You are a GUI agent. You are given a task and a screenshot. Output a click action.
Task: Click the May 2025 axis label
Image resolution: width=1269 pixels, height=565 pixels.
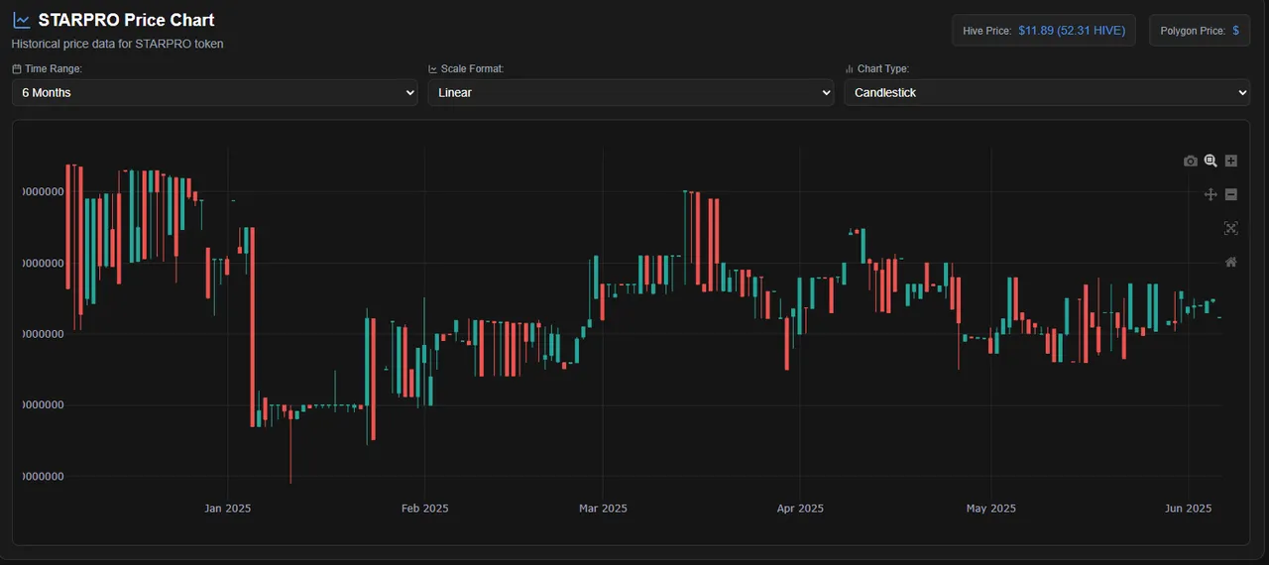[990, 508]
